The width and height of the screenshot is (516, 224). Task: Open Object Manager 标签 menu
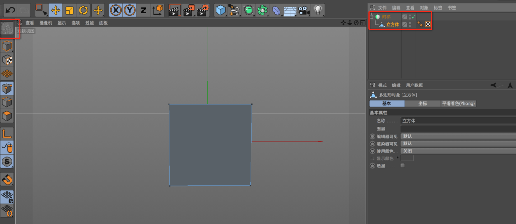438,8
